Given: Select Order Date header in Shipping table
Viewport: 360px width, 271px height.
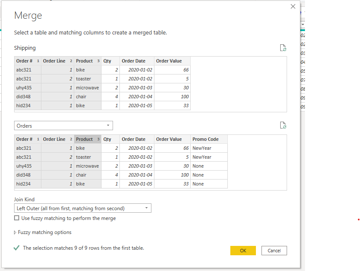Looking at the screenshot, I should pyautogui.click(x=137, y=61).
